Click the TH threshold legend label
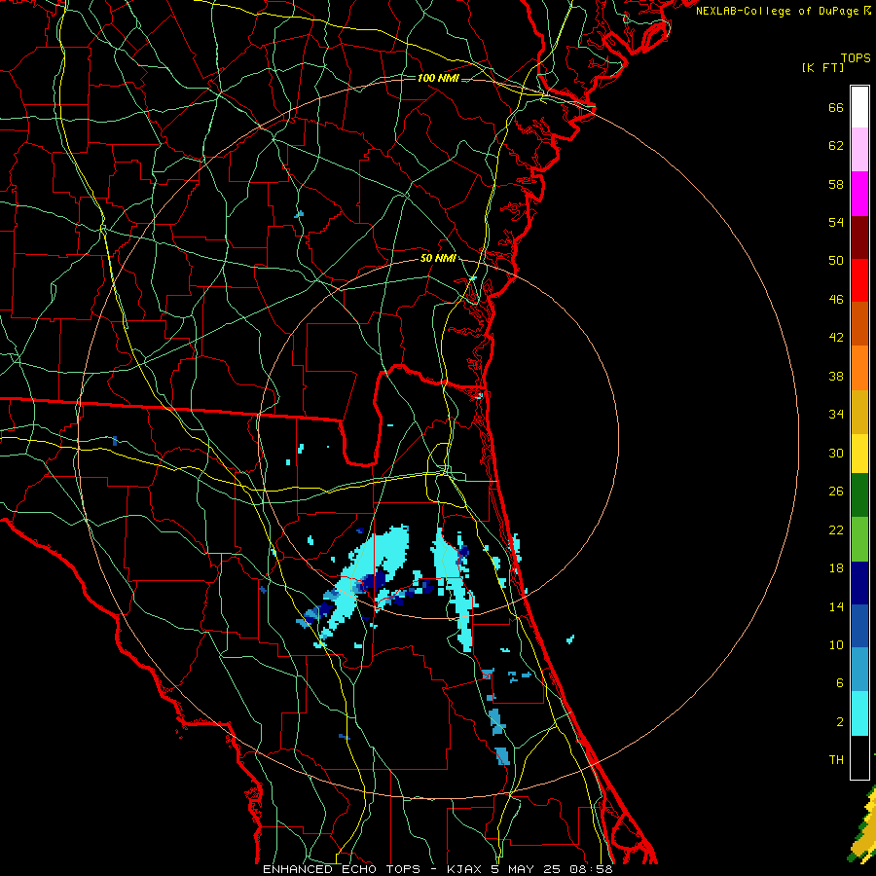 836,760
